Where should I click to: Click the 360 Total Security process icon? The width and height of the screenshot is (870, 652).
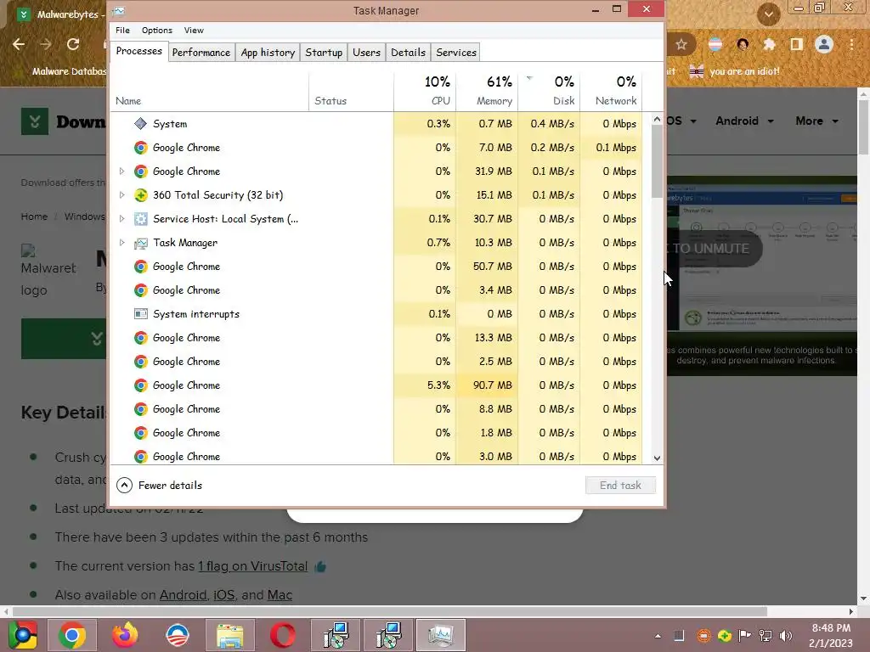[x=141, y=195]
